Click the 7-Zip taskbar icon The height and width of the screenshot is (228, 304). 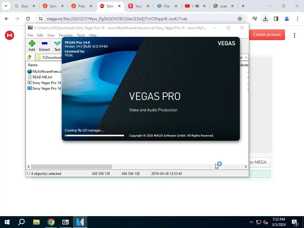click(66, 222)
